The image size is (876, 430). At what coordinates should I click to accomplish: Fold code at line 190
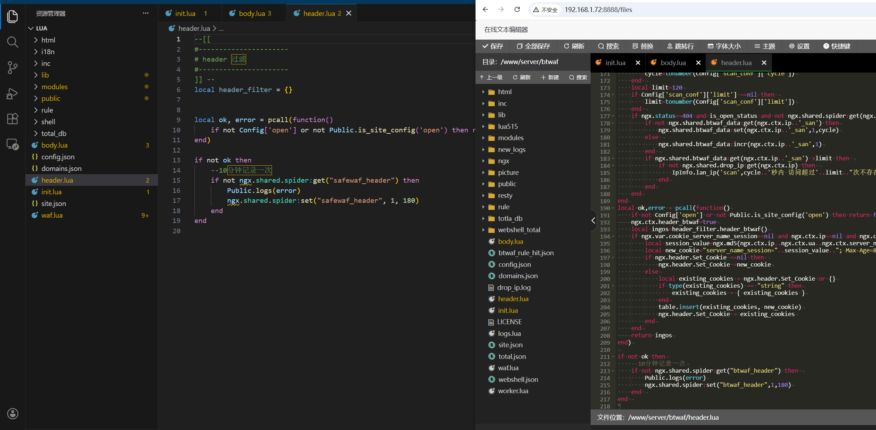(x=613, y=208)
